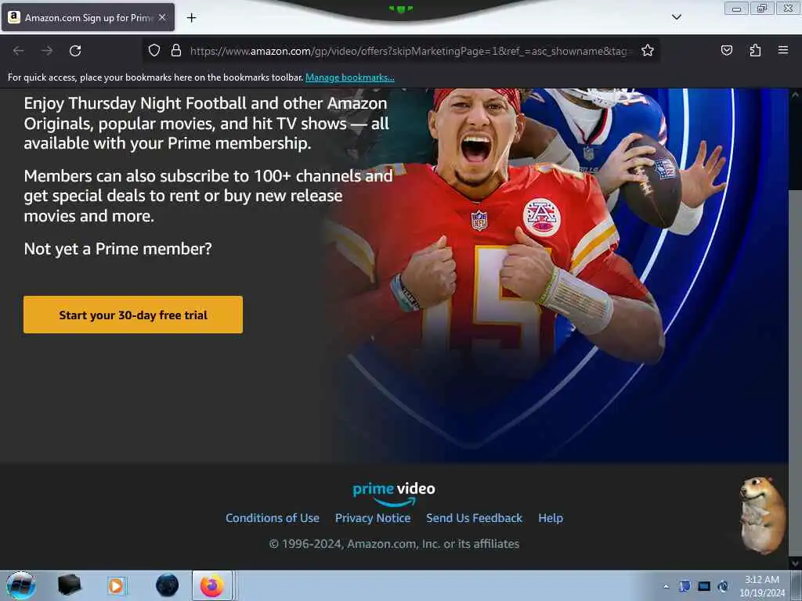This screenshot has height=601, width=802.
Task: Click the page vertical scrollbar thumb
Action: tap(794, 373)
